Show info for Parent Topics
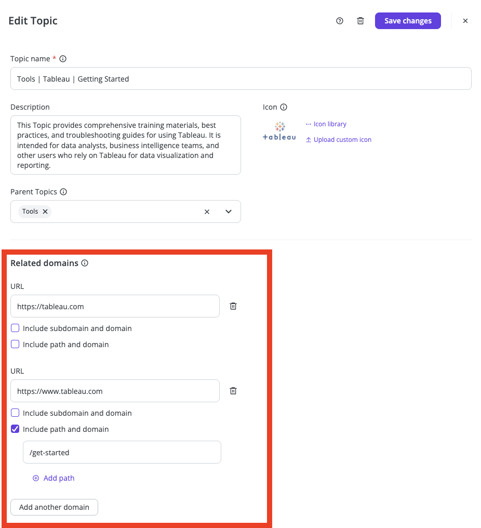 click(x=63, y=192)
